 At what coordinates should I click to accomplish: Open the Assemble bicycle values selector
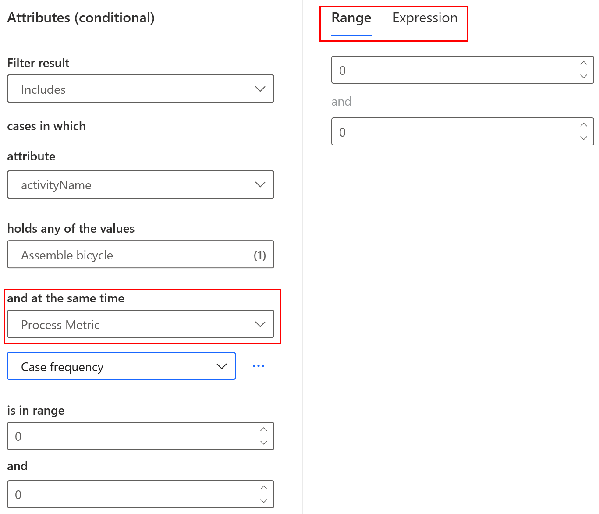(141, 255)
